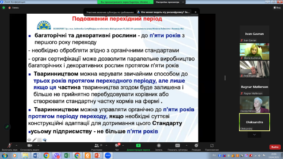Screen dimensions: 283x159
Task: Open the Реакции reactions menu
Action: pyautogui.click(x=196, y=147)
